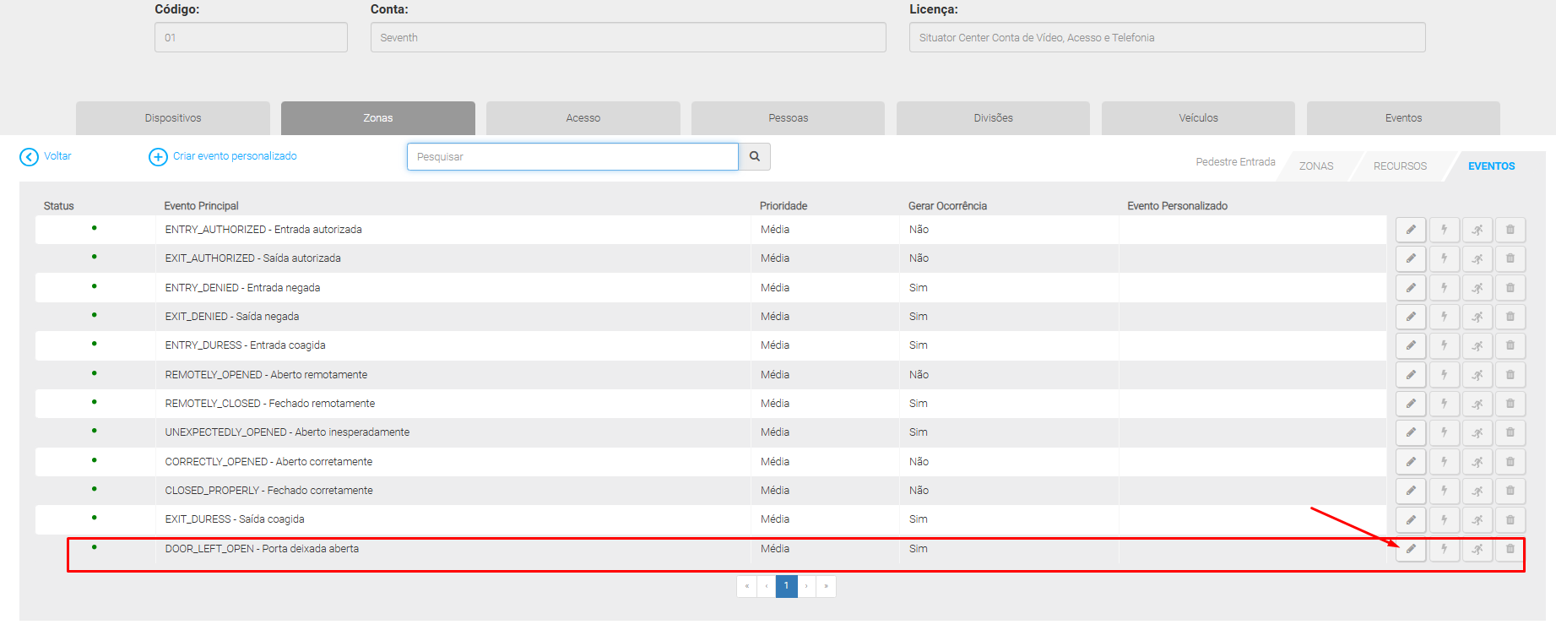The image size is (1556, 630).
Task: Click running person icon for EXIT_DENIED row
Action: pyautogui.click(x=1477, y=317)
